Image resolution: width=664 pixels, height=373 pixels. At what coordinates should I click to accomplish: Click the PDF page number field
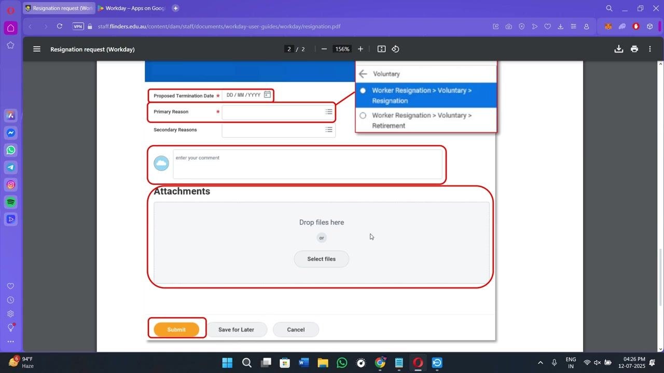click(289, 49)
